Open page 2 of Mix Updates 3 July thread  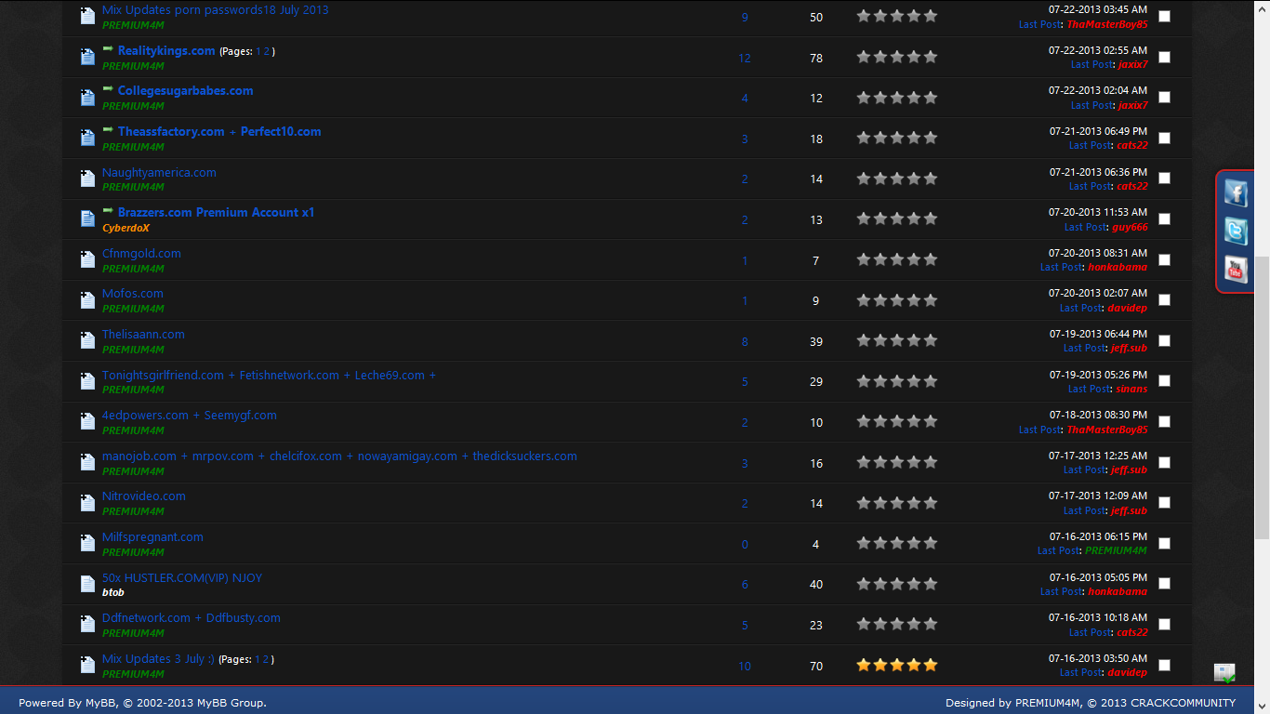[266, 660]
